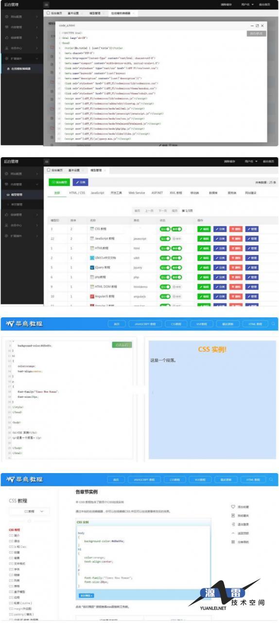Click 模型管理 sidebar icon in model list screenshot
279x623 pixels.
(x=7, y=195)
